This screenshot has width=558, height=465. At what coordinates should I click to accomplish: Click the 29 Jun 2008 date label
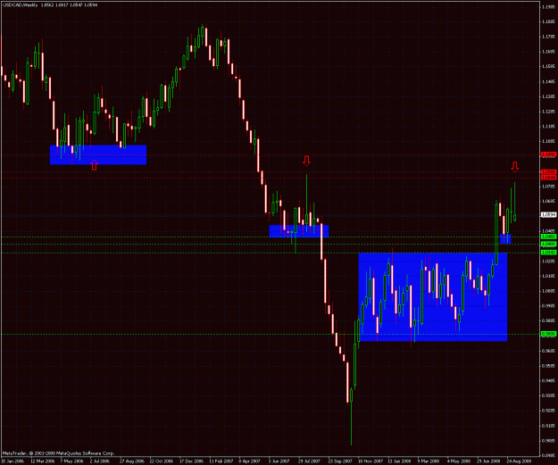point(489,461)
